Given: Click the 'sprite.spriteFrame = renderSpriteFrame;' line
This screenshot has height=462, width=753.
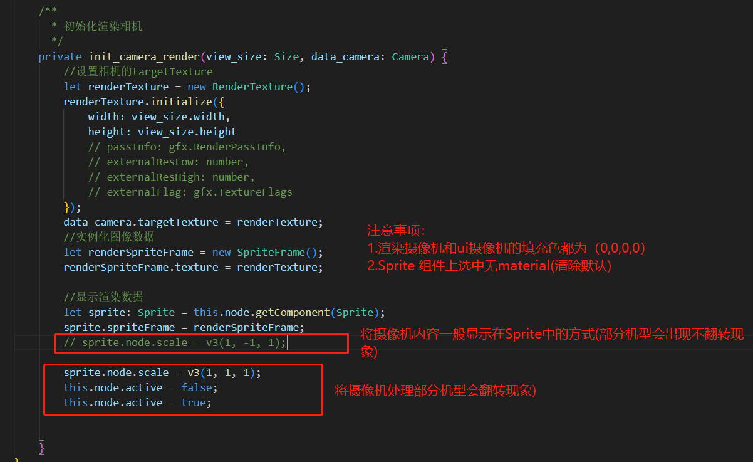Looking at the screenshot, I should [x=184, y=327].
